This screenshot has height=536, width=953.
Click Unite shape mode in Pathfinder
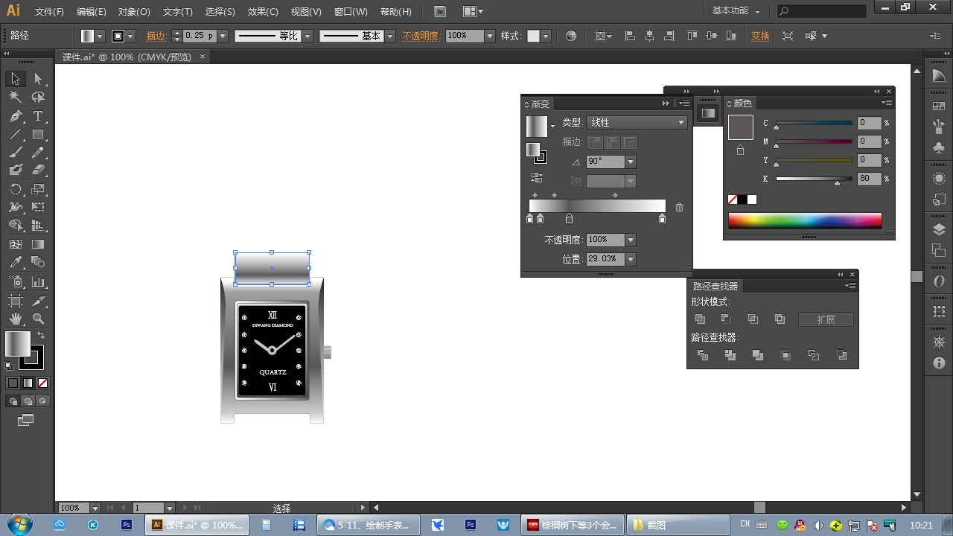(x=700, y=319)
